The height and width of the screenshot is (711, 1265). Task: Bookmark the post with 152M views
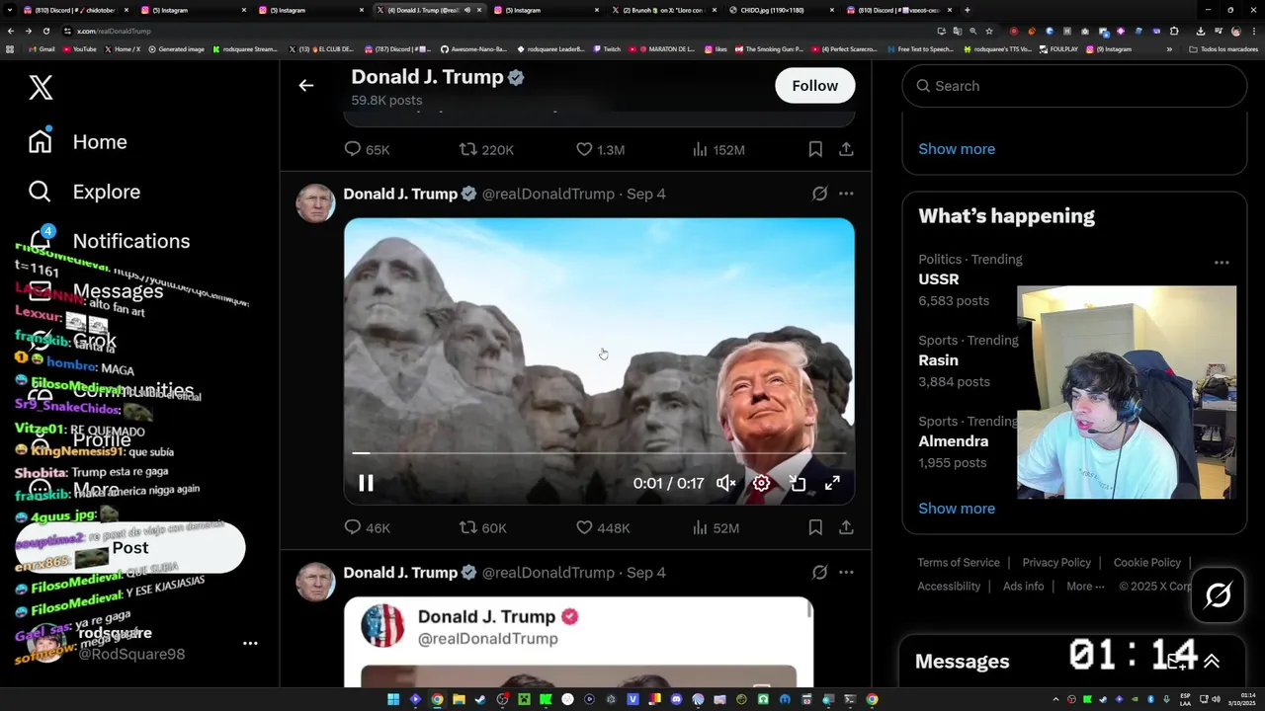(815, 149)
